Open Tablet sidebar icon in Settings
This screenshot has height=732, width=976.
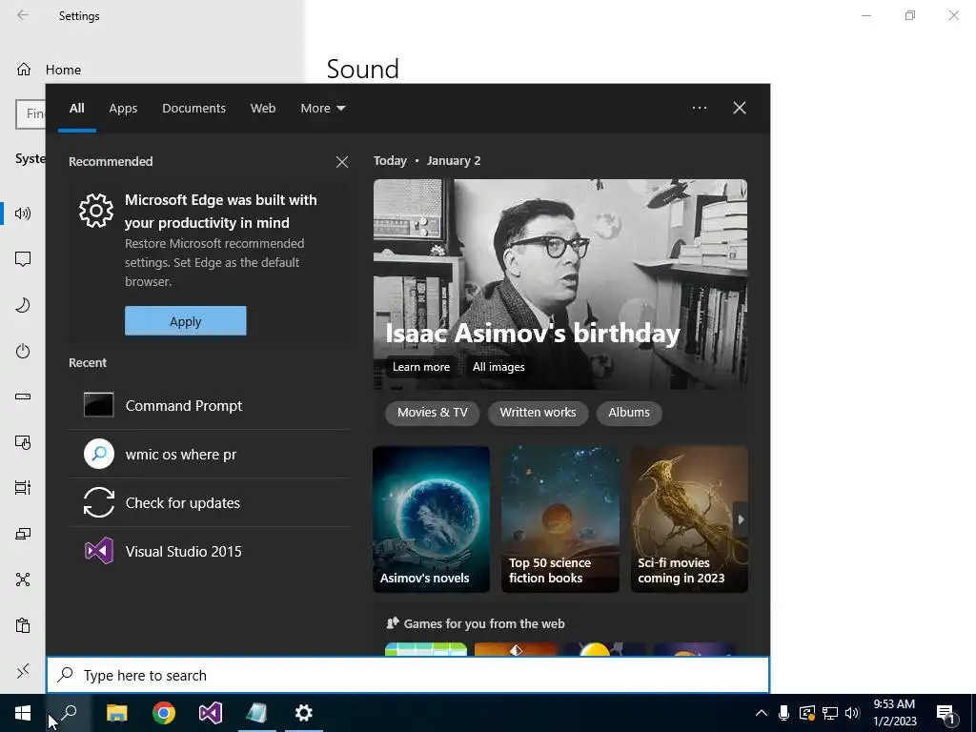point(23,442)
